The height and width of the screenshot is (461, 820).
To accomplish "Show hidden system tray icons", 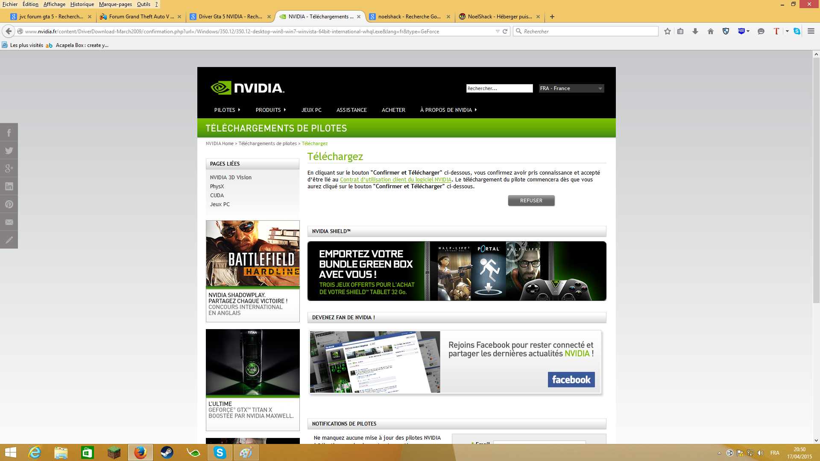I will pos(719,453).
